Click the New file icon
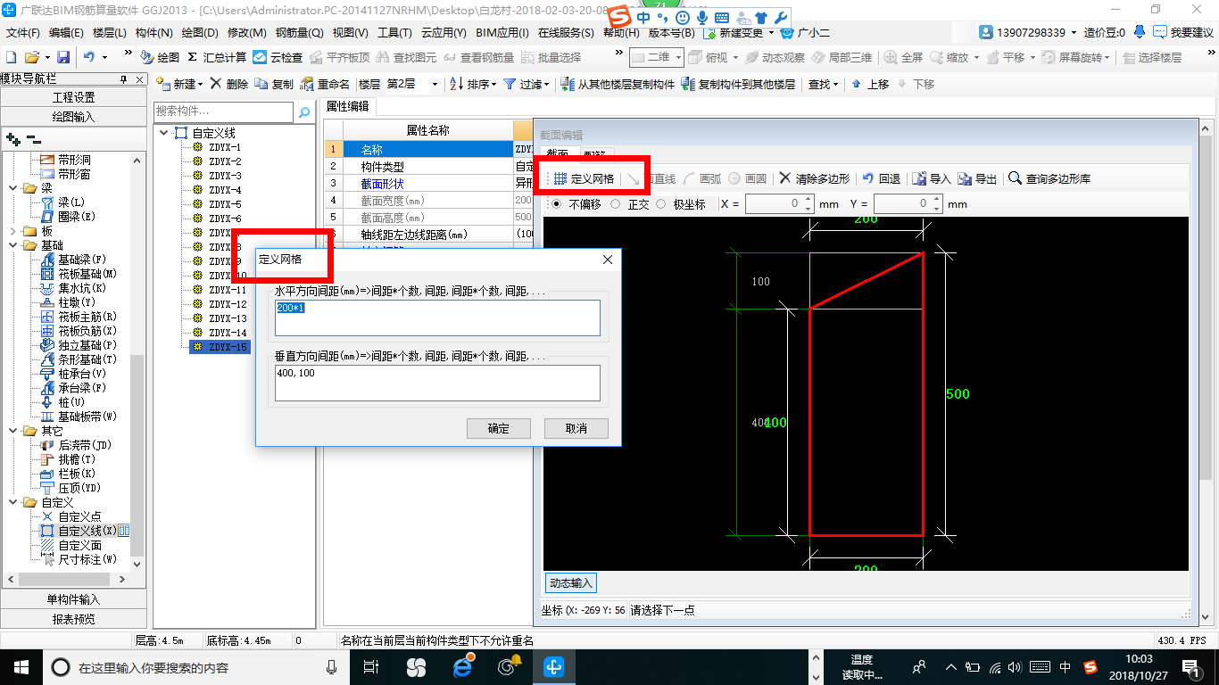This screenshot has width=1219, height=685. pyautogui.click(x=12, y=57)
